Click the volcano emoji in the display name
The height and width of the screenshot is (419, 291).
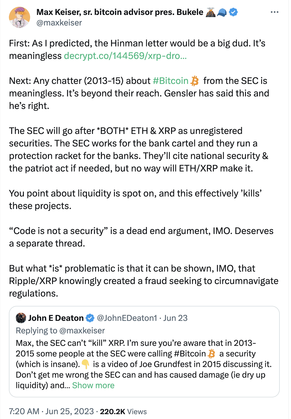(x=211, y=12)
